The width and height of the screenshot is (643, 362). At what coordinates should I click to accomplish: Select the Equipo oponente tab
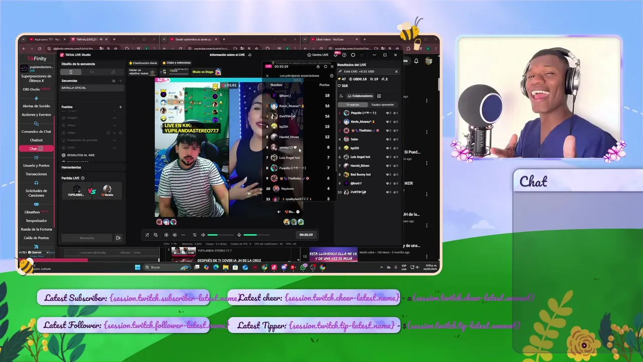[383, 105]
